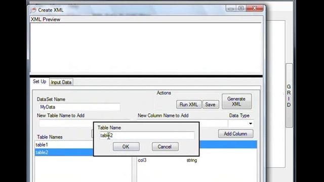Confirm table name with OK
This screenshot has height=182, width=324.
tap(126, 147)
